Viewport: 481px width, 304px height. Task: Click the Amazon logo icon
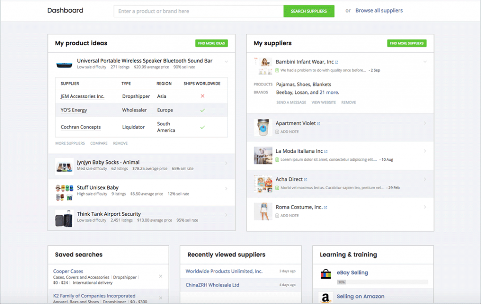click(x=326, y=297)
